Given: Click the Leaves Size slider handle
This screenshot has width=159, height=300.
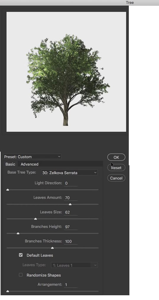Looking at the screenshot, I should coord(35,219).
